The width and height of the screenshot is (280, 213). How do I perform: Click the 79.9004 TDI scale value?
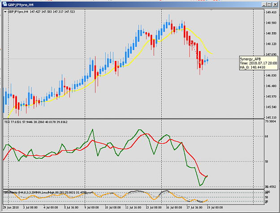tap(270, 121)
